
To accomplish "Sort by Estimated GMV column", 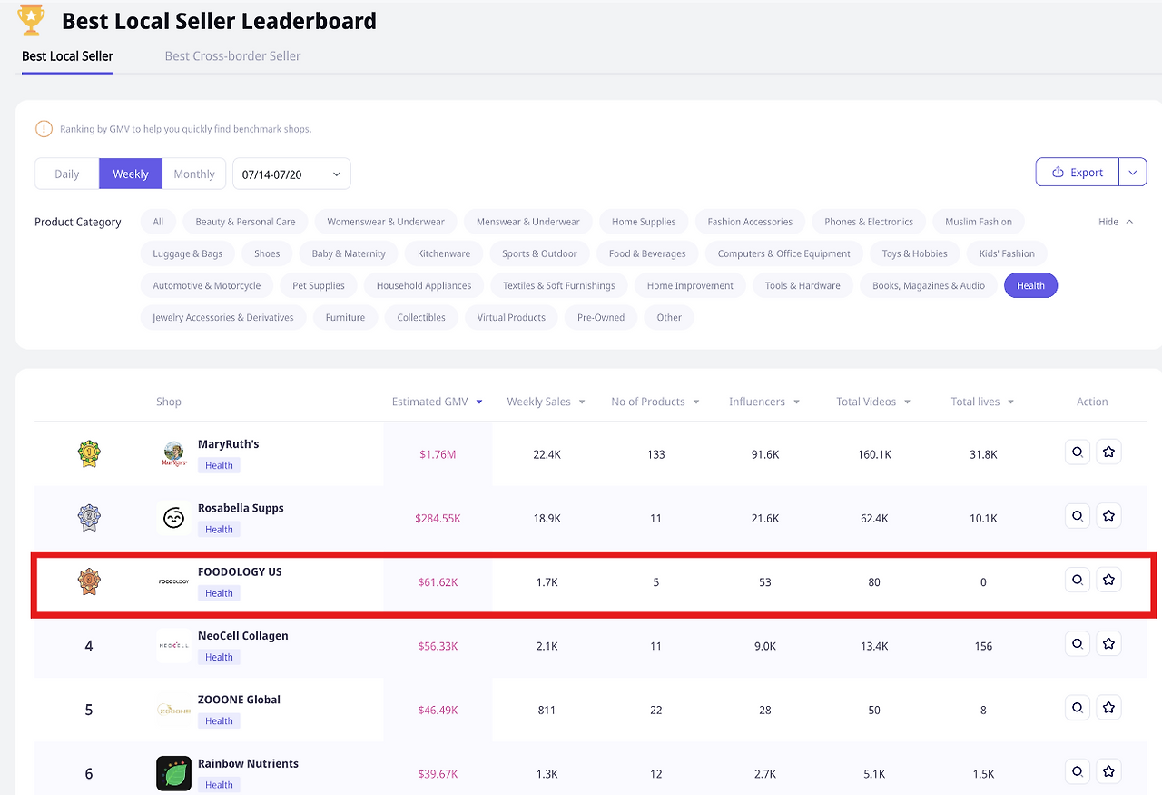I will pyautogui.click(x=437, y=402).
